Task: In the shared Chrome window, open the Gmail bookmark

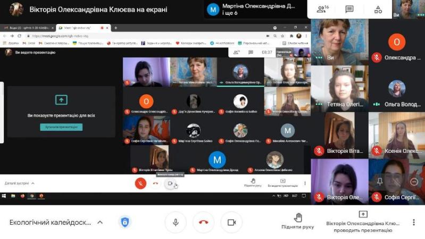Action: click(29, 43)
